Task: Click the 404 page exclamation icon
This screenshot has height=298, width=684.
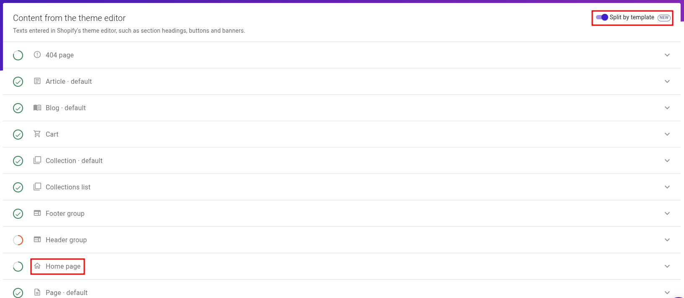Action: tap(37, 54)
